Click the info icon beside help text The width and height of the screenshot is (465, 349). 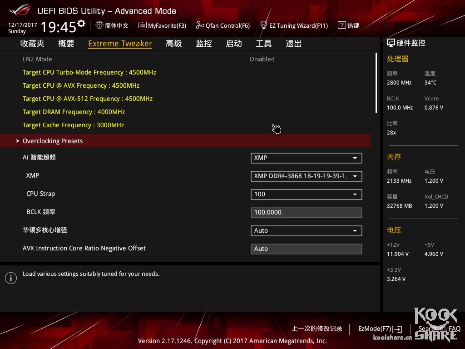[11, 278]
